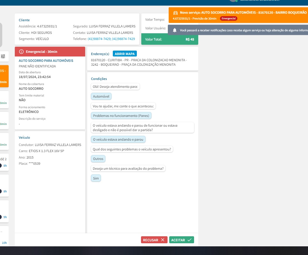Click the info icon in Emergencial banner

pos(21,51)
